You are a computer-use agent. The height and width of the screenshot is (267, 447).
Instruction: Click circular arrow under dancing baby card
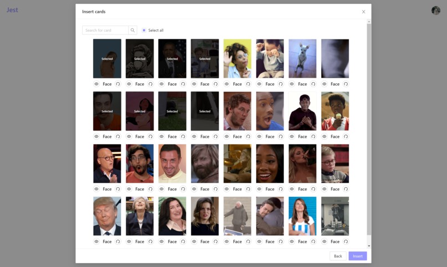[281, 84]
